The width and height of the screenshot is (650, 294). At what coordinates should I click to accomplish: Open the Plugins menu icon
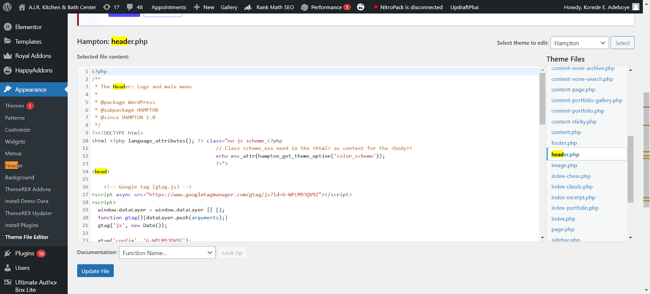pos(8,253)
